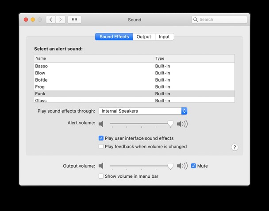Go forward with the right chevron button
269x211 pixels.
point(60,20)
